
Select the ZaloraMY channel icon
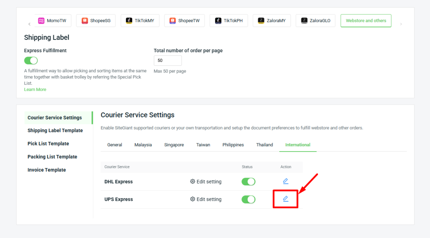click(x=261, y=21)
